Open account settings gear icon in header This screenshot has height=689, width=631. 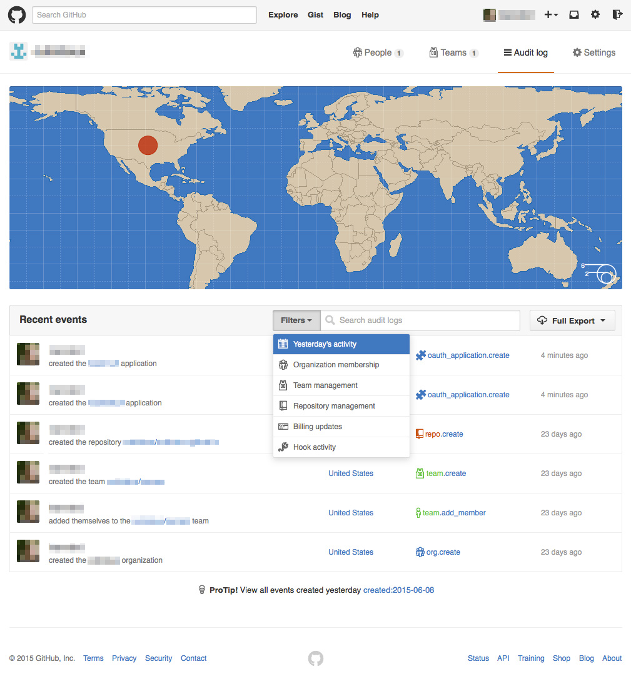coord(595,15)
